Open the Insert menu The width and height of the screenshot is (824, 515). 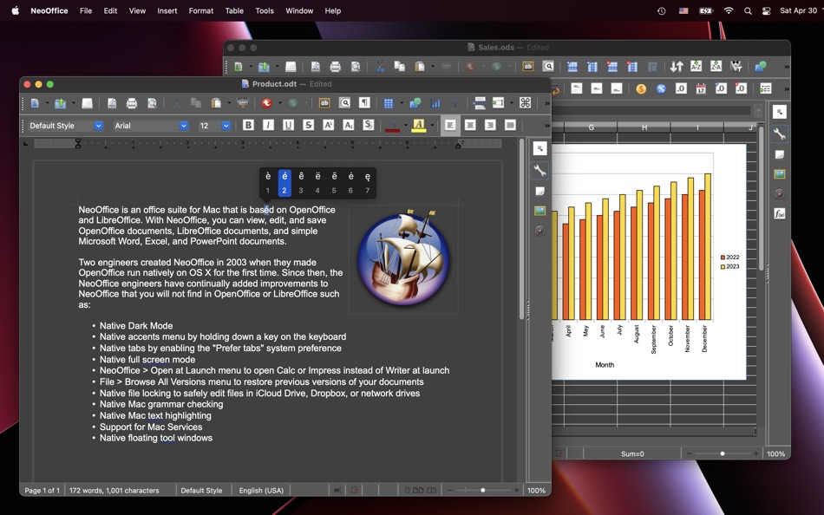(167, 10)
